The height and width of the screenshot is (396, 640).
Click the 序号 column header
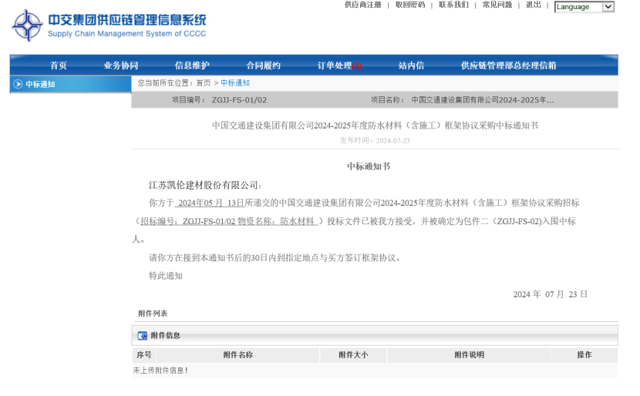coord(143,355)
